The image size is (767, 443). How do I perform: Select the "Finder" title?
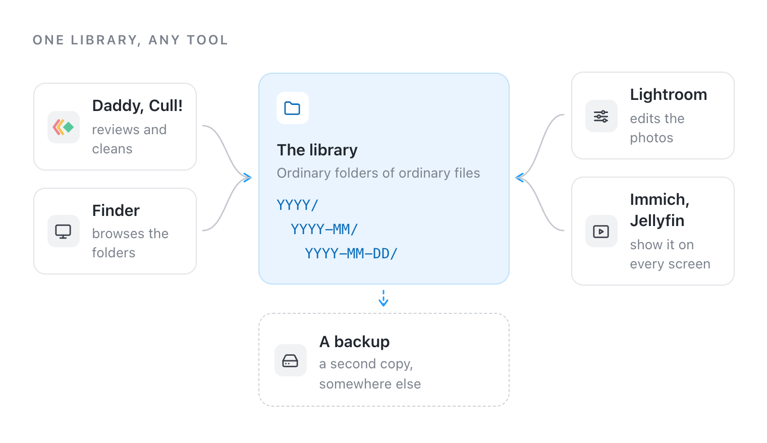(x=116, y=210)
